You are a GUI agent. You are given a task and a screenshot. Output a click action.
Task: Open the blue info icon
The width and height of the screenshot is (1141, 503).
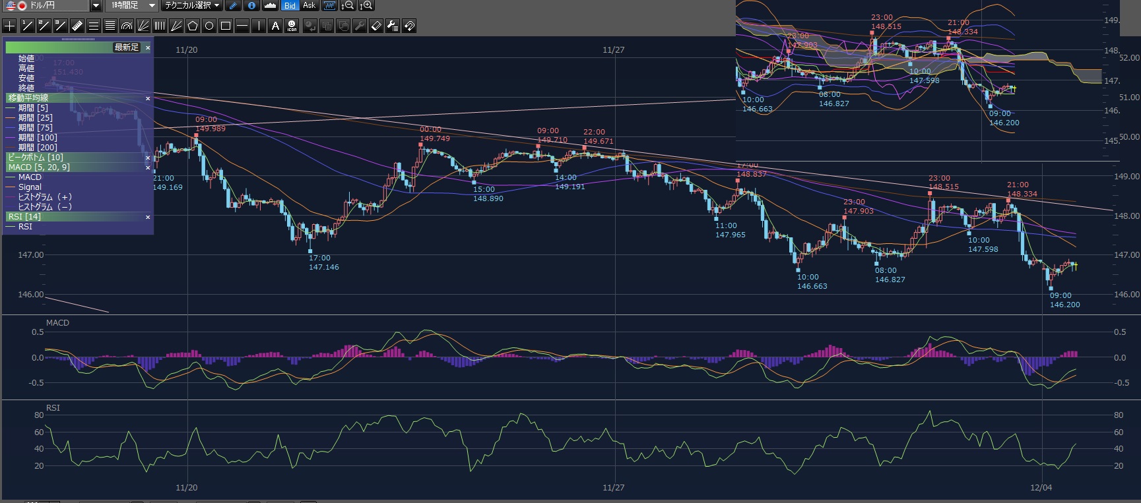[x=251, y=6]
